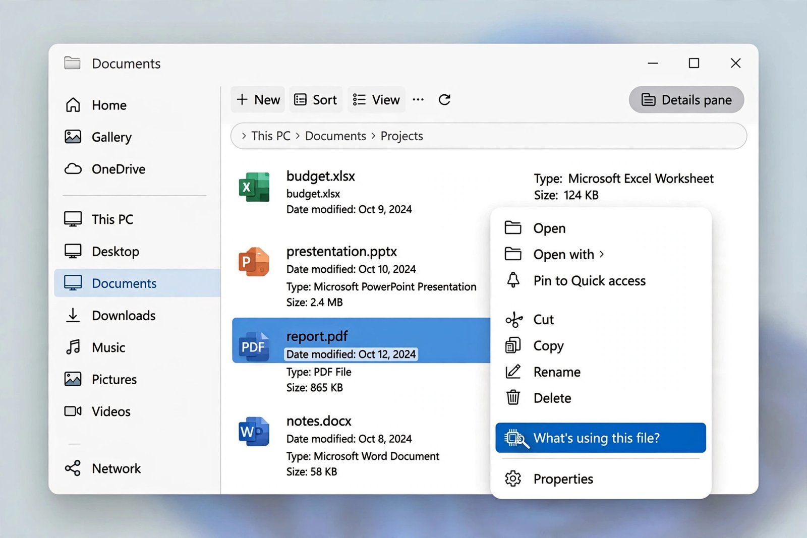Click the Home icon in the sidebar
The width and height of the screenshot is (807, 538).
tap(73, 105)
